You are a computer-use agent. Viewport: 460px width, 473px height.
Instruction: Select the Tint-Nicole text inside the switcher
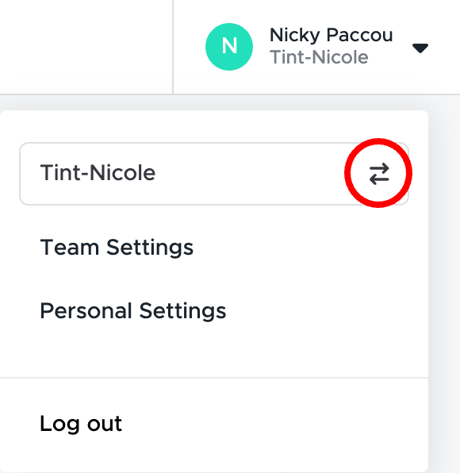pyautogui.click(x=98, y=173)
